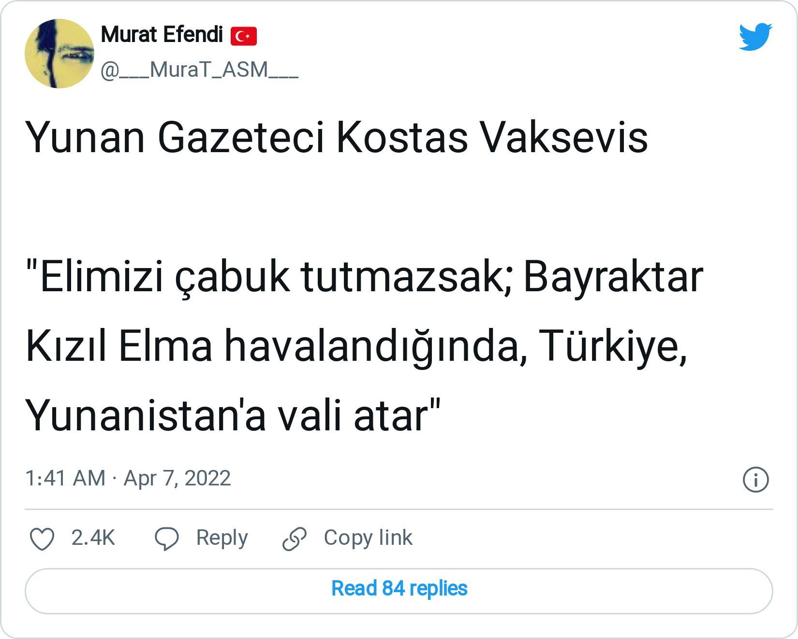Click the 1:41 AM time text
The image size is (798, 639).
[65, 478]
